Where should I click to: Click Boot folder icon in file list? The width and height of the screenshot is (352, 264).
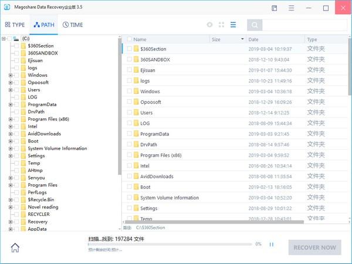(136, 187)
